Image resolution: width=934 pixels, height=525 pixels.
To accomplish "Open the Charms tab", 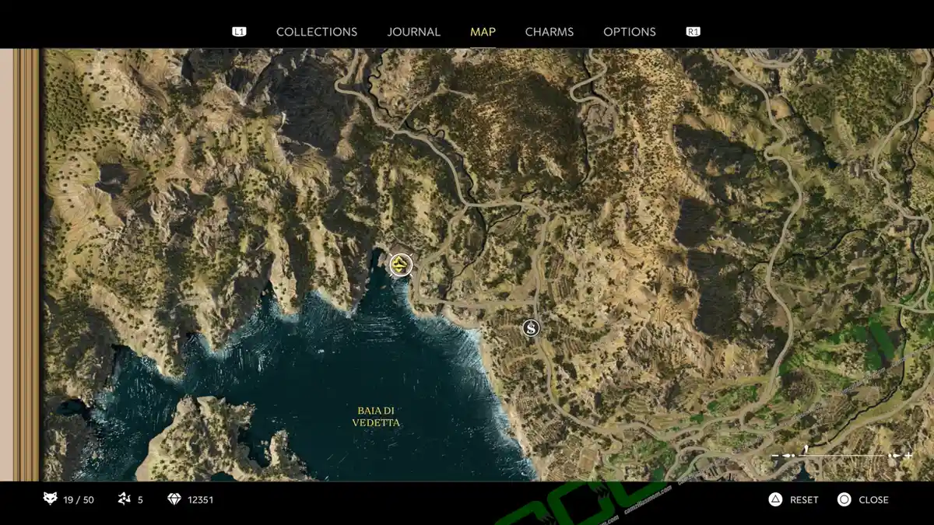I will point(550,32).
